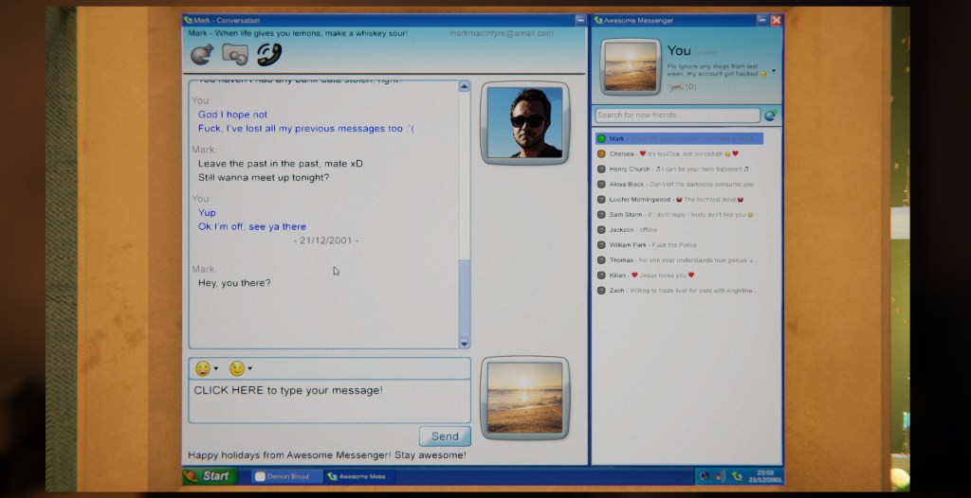
Task: Start a voice call with the phone icon
Action: coord(269,55)
